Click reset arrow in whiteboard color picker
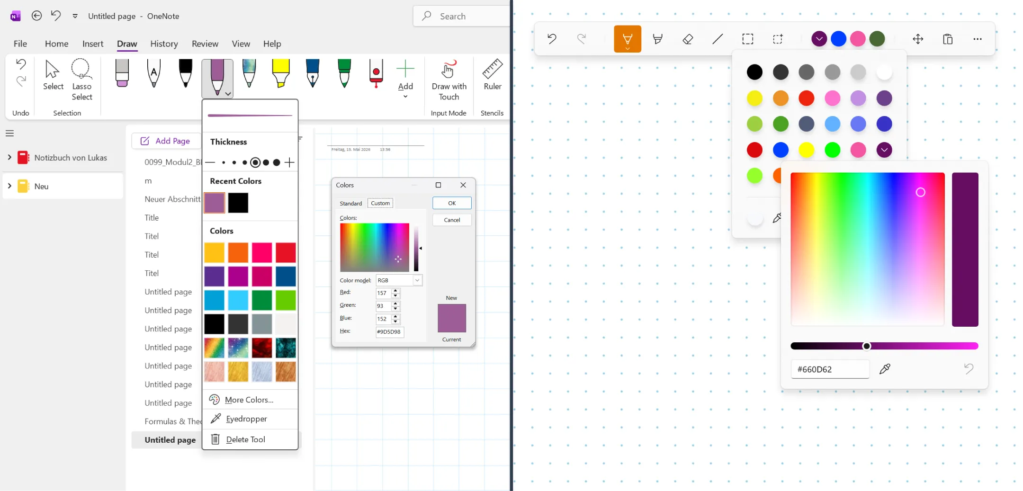1023x491 pixels. [x=969, y=368]
